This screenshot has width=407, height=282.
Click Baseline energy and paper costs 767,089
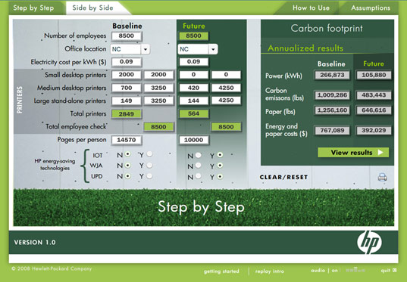point(332,130)
